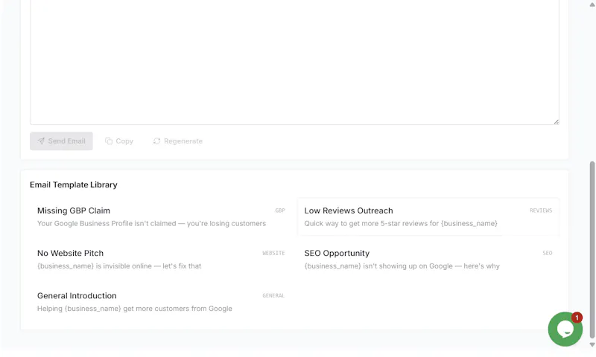The width and height of the screenshot is (596, 357).
Task: Click 'Helping {business_name} get more customers' subject
Action: (x=135, y=309)
